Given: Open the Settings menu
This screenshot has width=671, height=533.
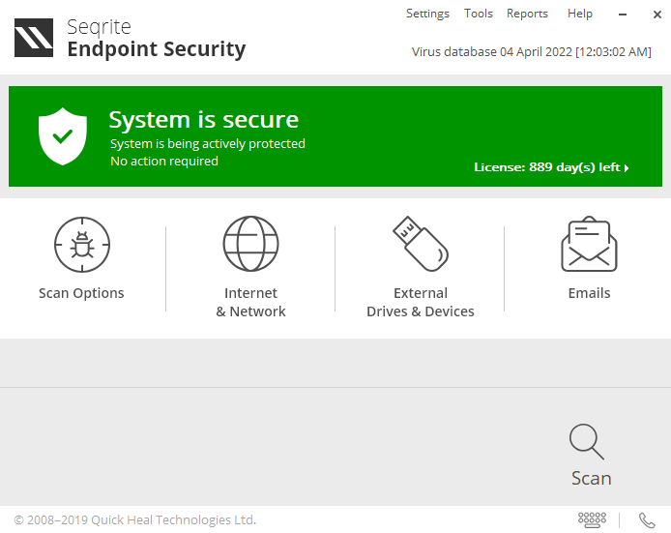Looking at the screenshot, I should pyautogui.click(x=427, y=14).
